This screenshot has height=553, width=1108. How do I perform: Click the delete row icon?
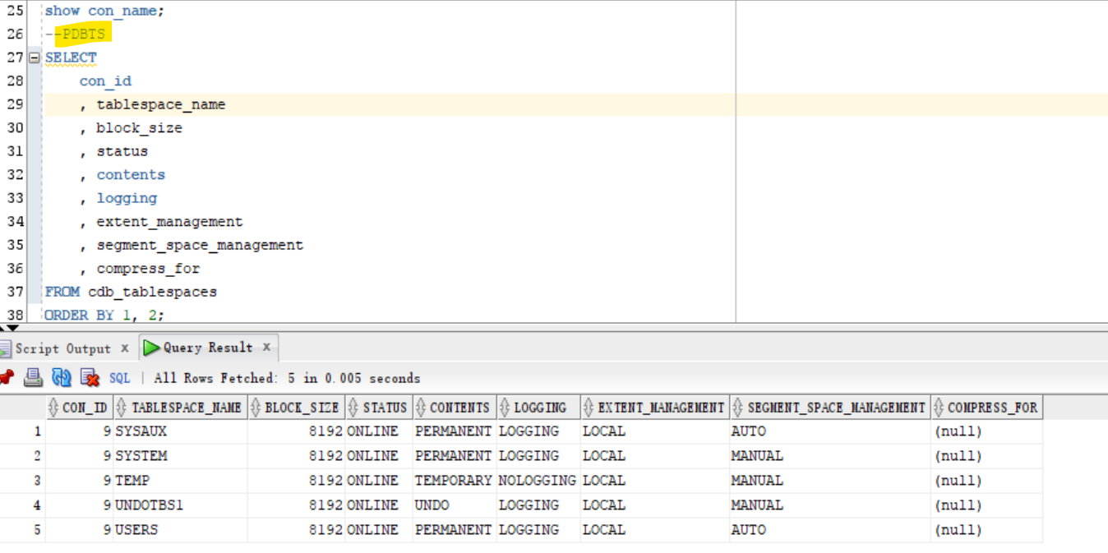pos(90,378)
